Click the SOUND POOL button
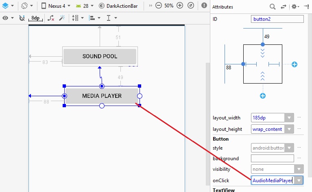Viewport: 312px width, 192px height. point(100,56)
